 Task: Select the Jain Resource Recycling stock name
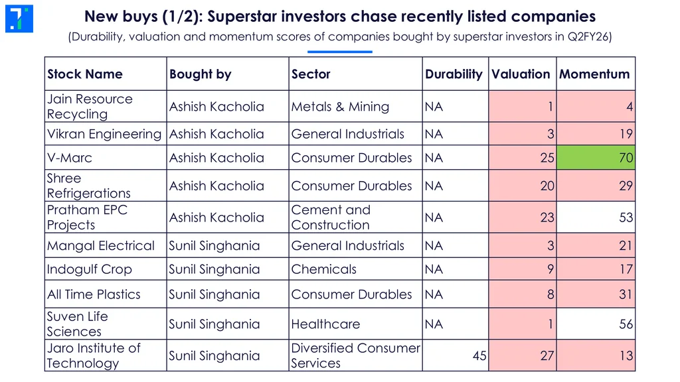(x=90, y=106)
